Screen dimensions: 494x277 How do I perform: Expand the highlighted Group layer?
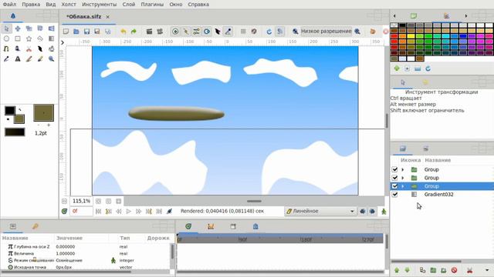pos(403,186)
